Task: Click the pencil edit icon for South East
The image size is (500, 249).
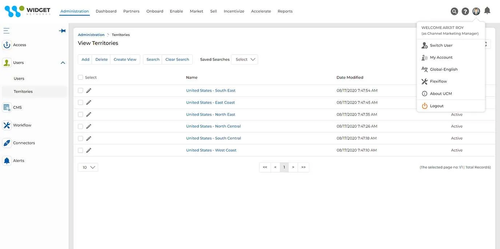Action: tap(89, 91)
